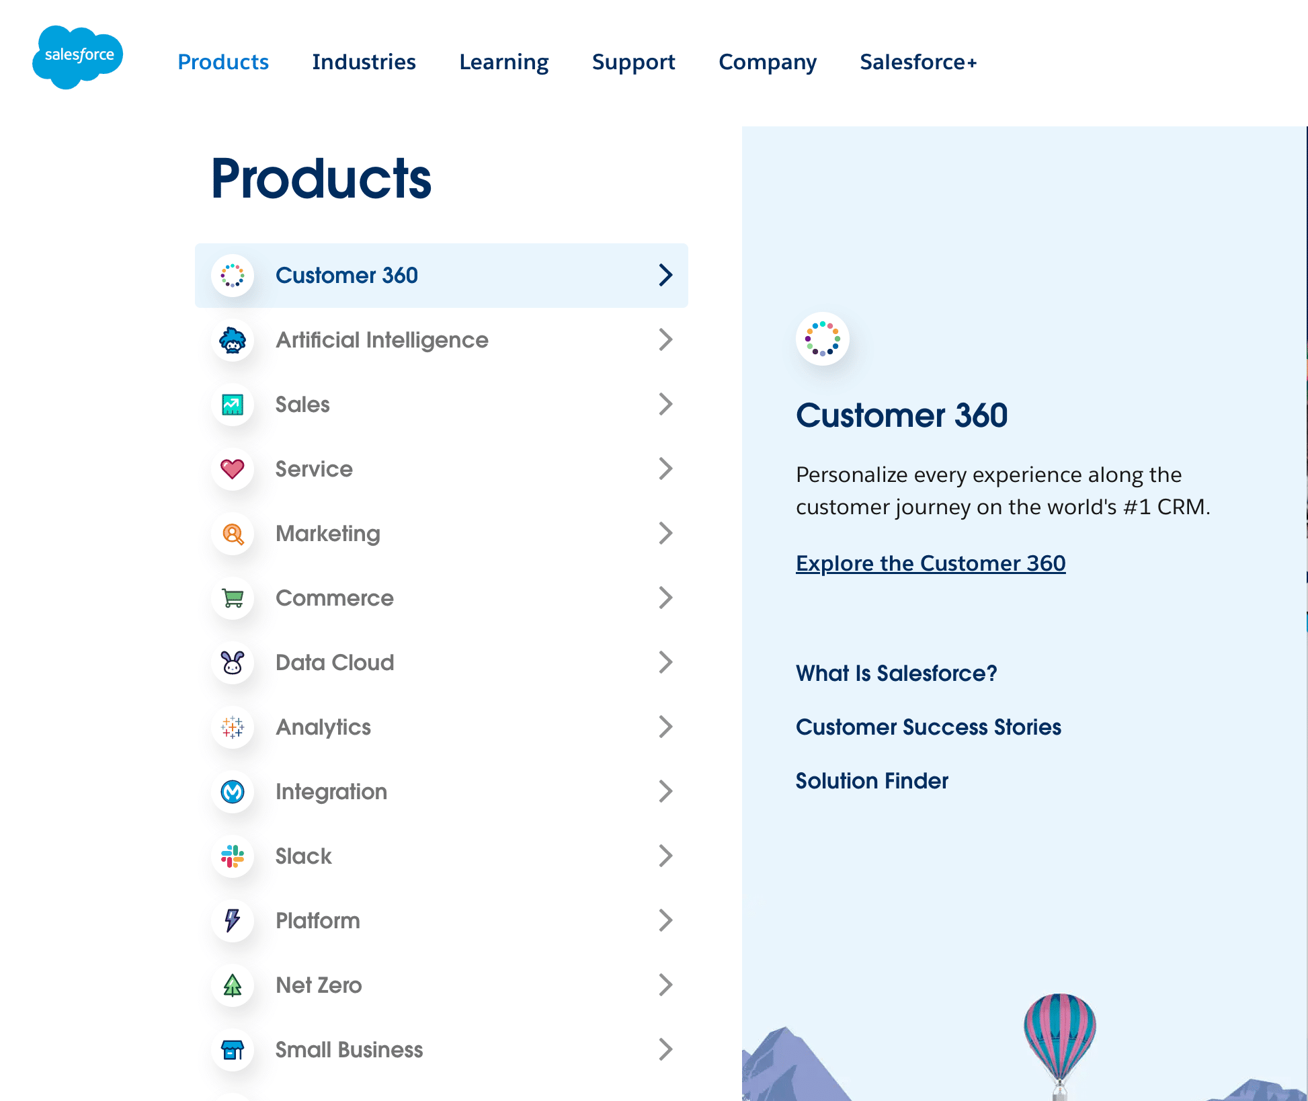
Task: Select the Commerce shopping cart icon
Action: coord(233,598)
